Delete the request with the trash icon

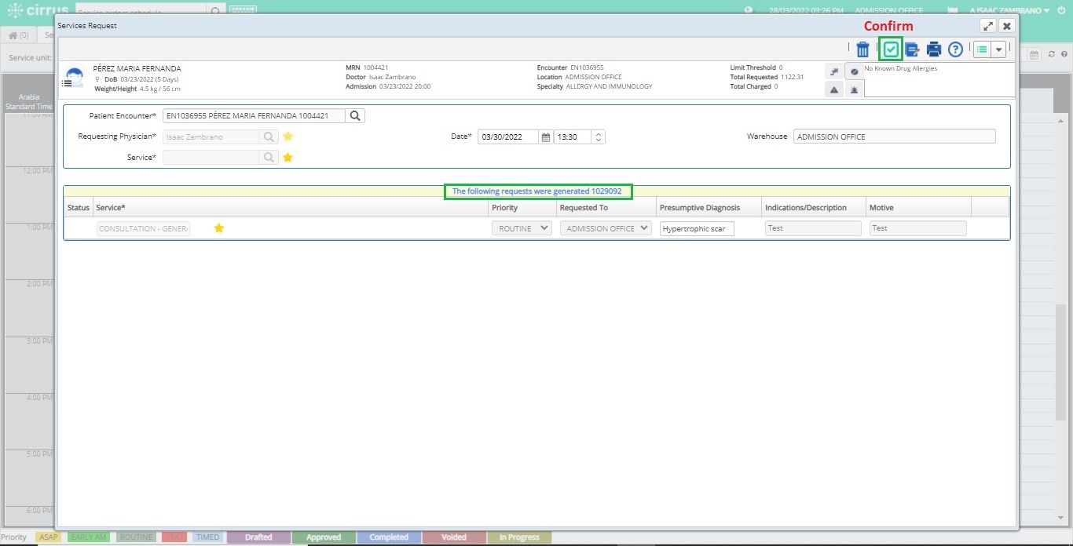pyautogui.click(x=862, y=49)
